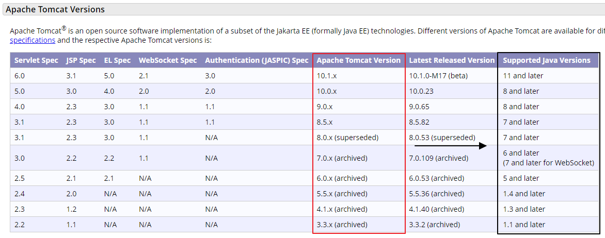Viewport: 605px width, 238px height.
Task: Select the 8.5.82 release cell
Action: point(419,122)
